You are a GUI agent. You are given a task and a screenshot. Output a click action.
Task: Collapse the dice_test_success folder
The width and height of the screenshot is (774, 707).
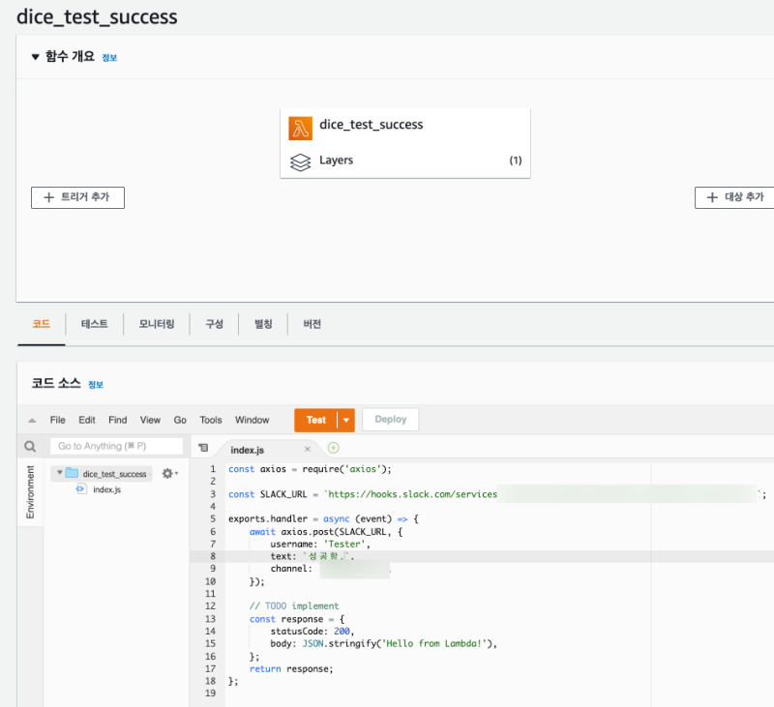point(59,474)
